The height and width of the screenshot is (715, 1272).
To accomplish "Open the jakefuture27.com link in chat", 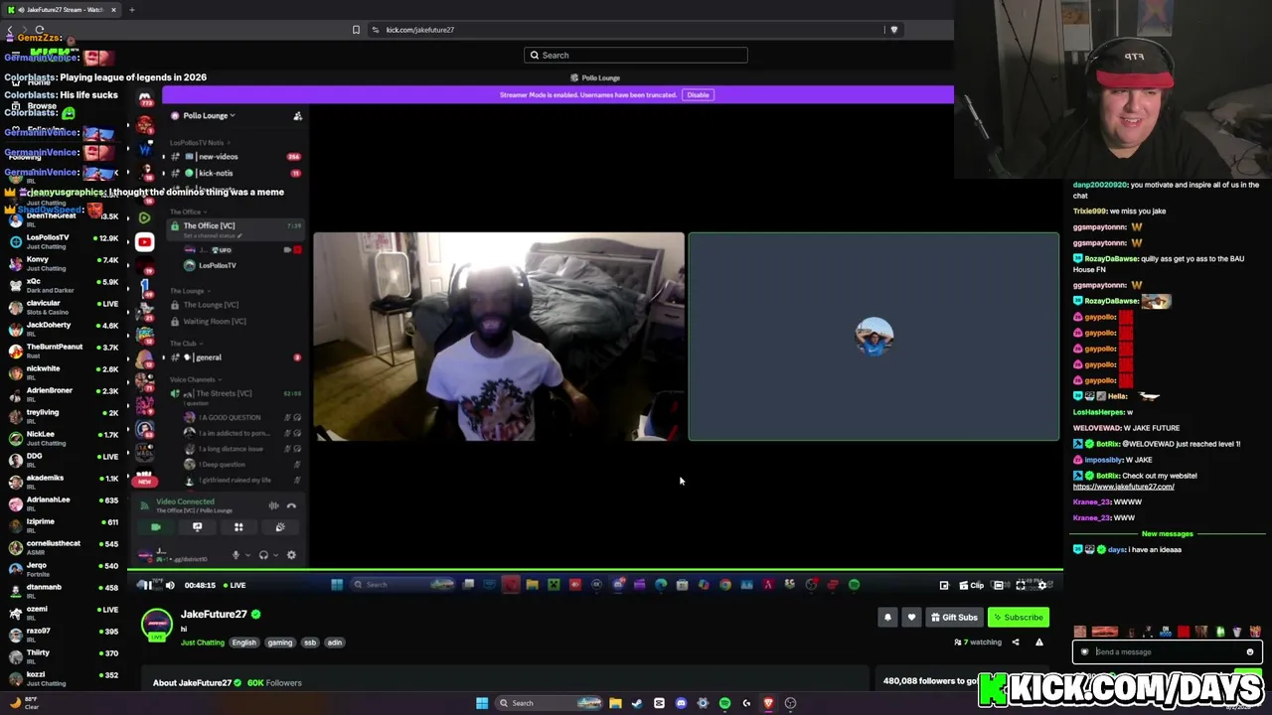I will pyautogui.click(x=1124, y=487).
